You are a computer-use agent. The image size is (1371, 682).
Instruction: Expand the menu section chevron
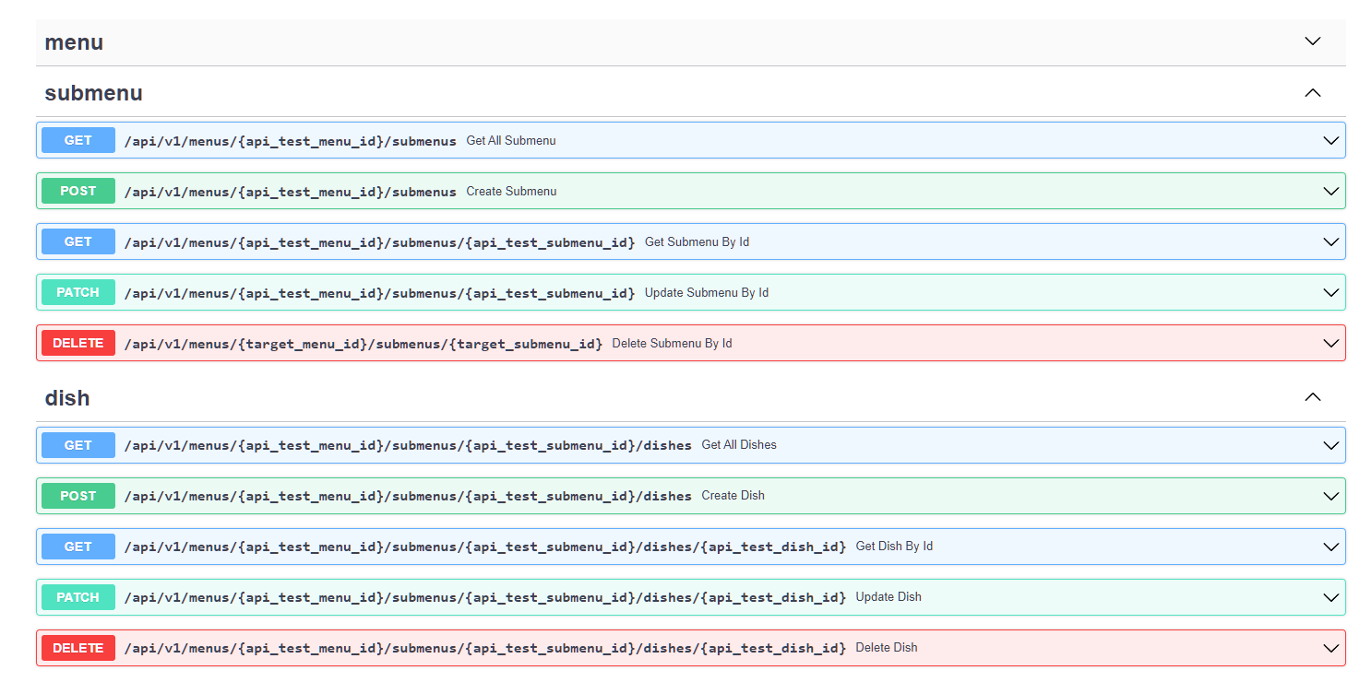tap(1312, 41)
